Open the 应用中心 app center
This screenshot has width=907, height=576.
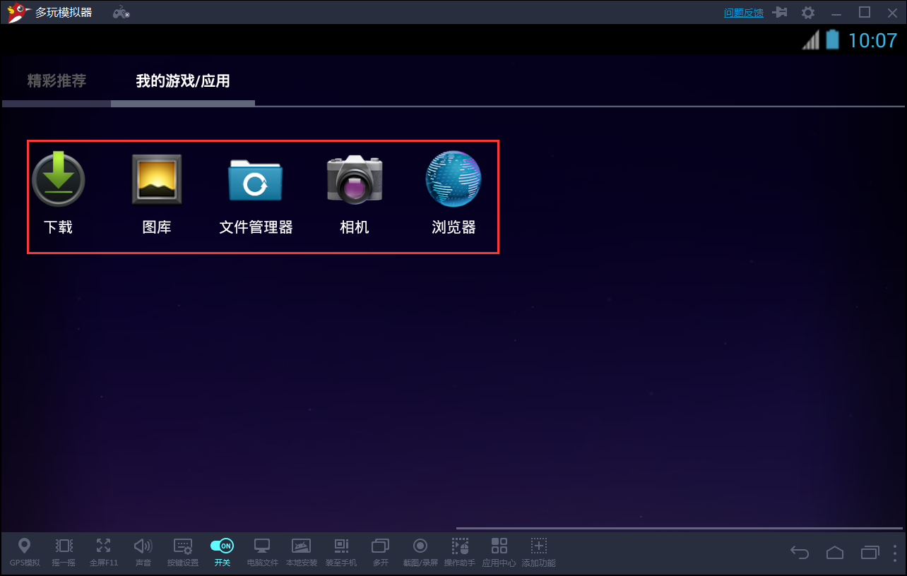[499, 552]
